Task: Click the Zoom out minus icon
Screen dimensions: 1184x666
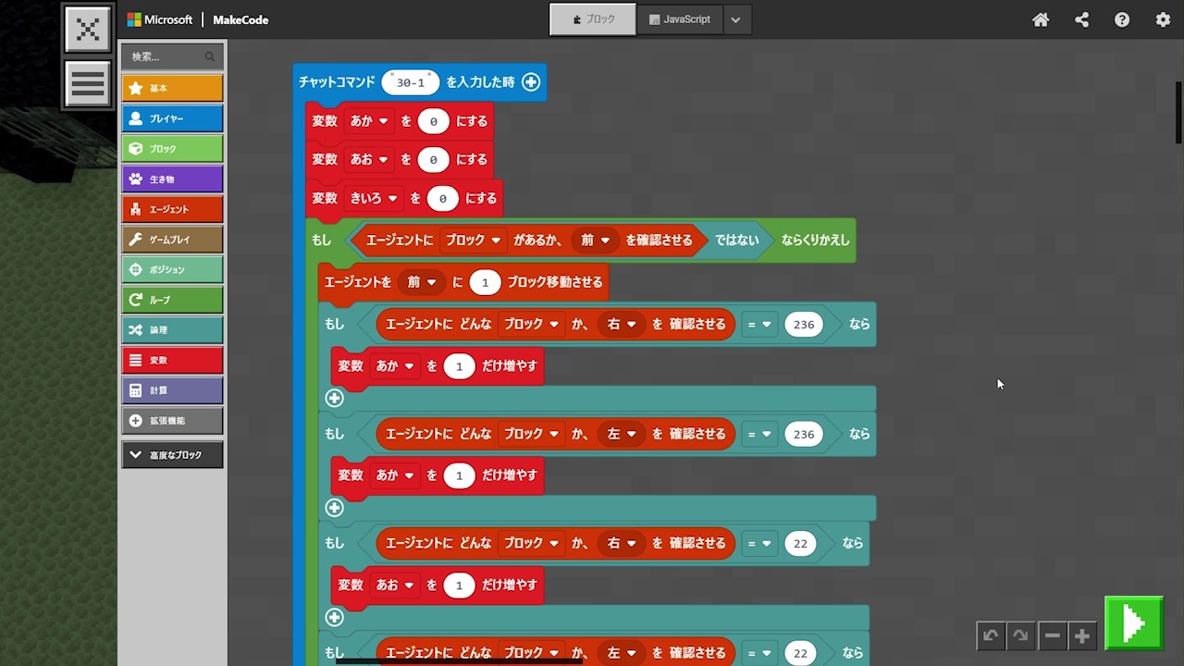Action: [x=1052, y=635]
